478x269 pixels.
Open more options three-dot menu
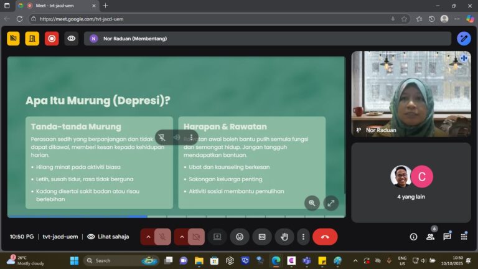point(303,237)
